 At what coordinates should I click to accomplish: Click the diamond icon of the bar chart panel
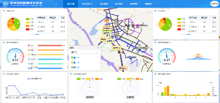[x=155, y=74]
